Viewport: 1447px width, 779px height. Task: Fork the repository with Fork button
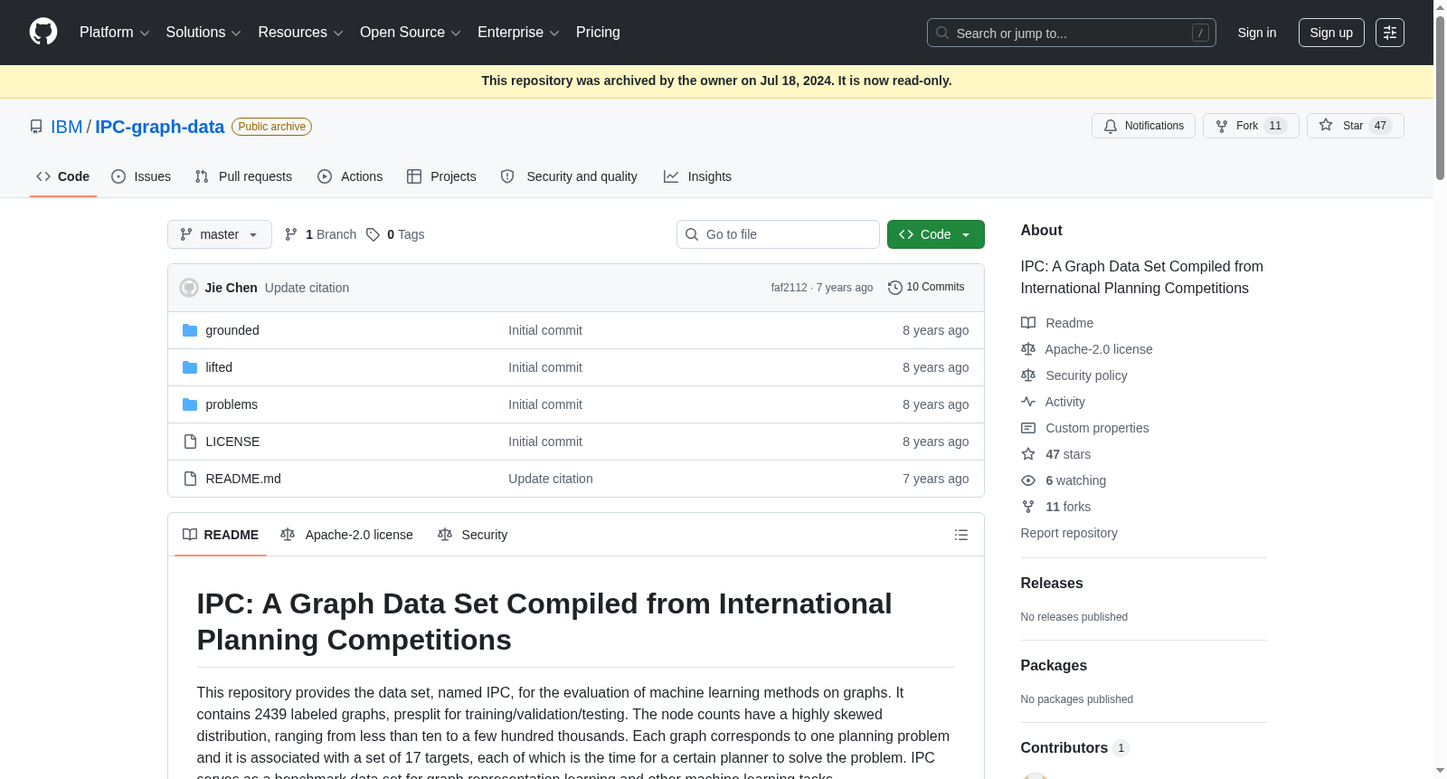coord(1251,126)
